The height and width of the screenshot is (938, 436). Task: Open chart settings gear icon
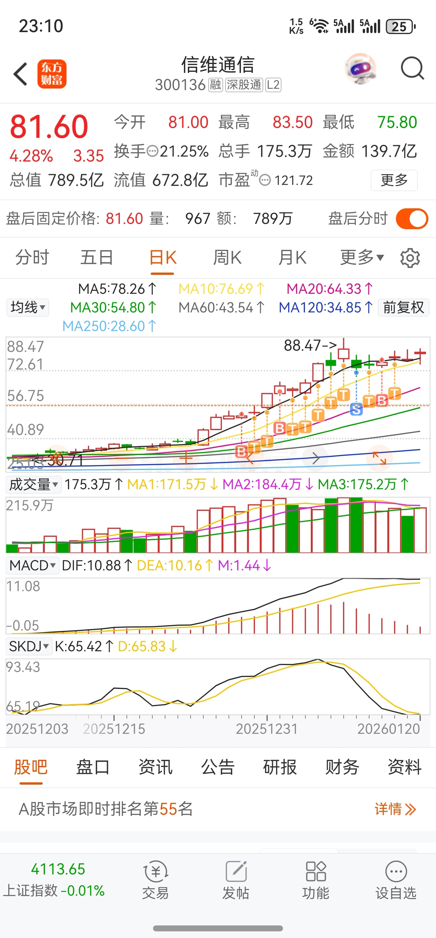(x=410, y=258)
